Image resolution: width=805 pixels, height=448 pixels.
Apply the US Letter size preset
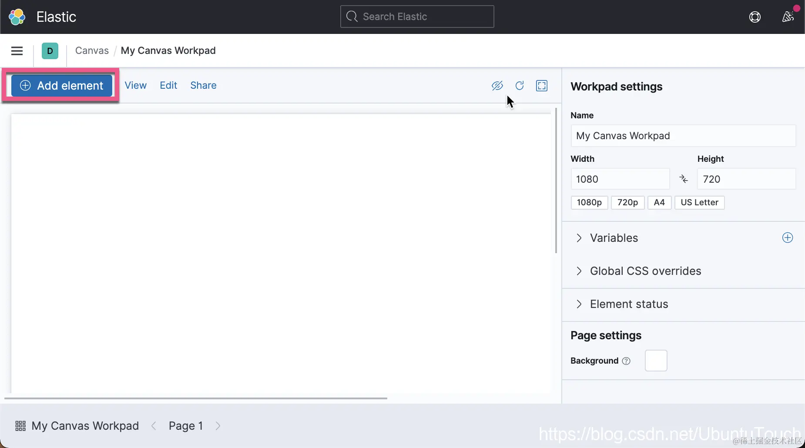coord(699,203)
